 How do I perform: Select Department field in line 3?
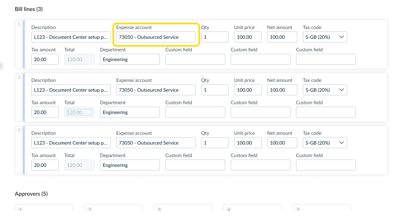coord(130,165)
